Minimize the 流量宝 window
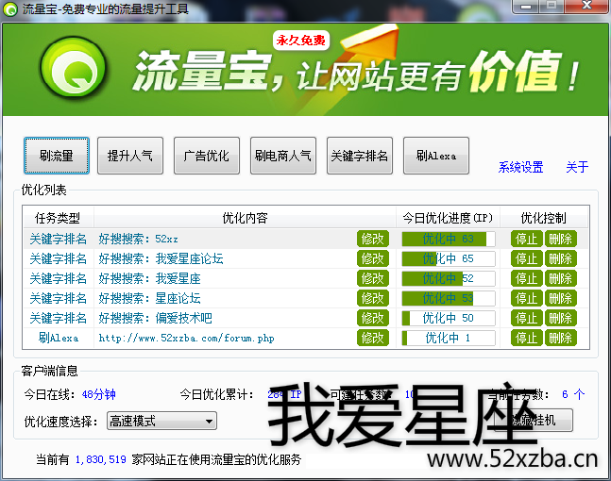This screenshot has width=611, height=481. pos(528,8)
